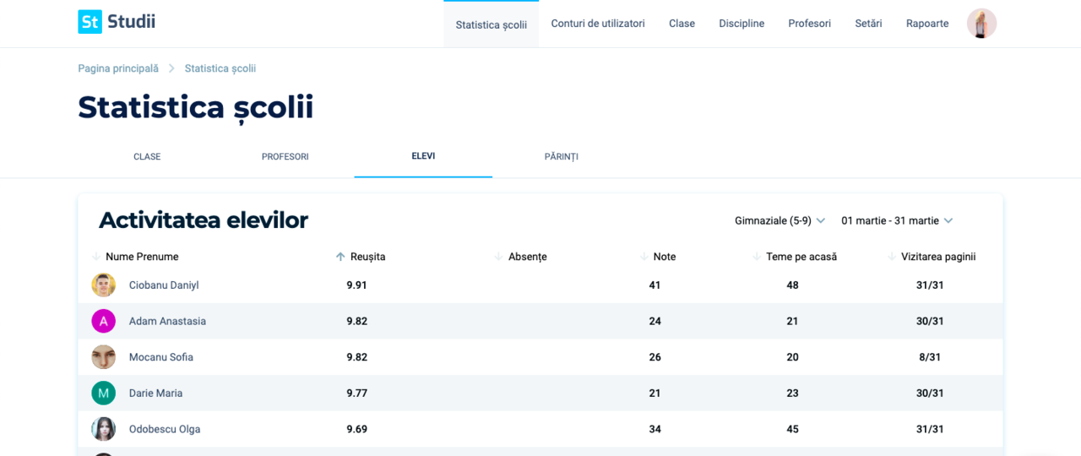This screenshot has width=1081, height=456.
Task: Open the user profile avatar menu
Action: click(981, 24)
